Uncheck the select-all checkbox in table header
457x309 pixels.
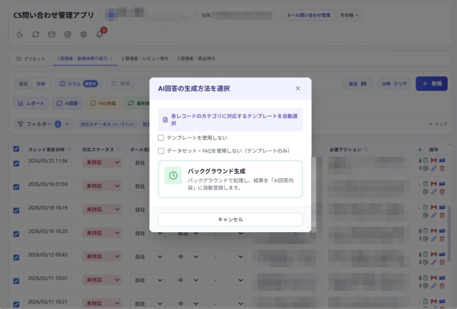pyautogui.click(x=17, y=149)
